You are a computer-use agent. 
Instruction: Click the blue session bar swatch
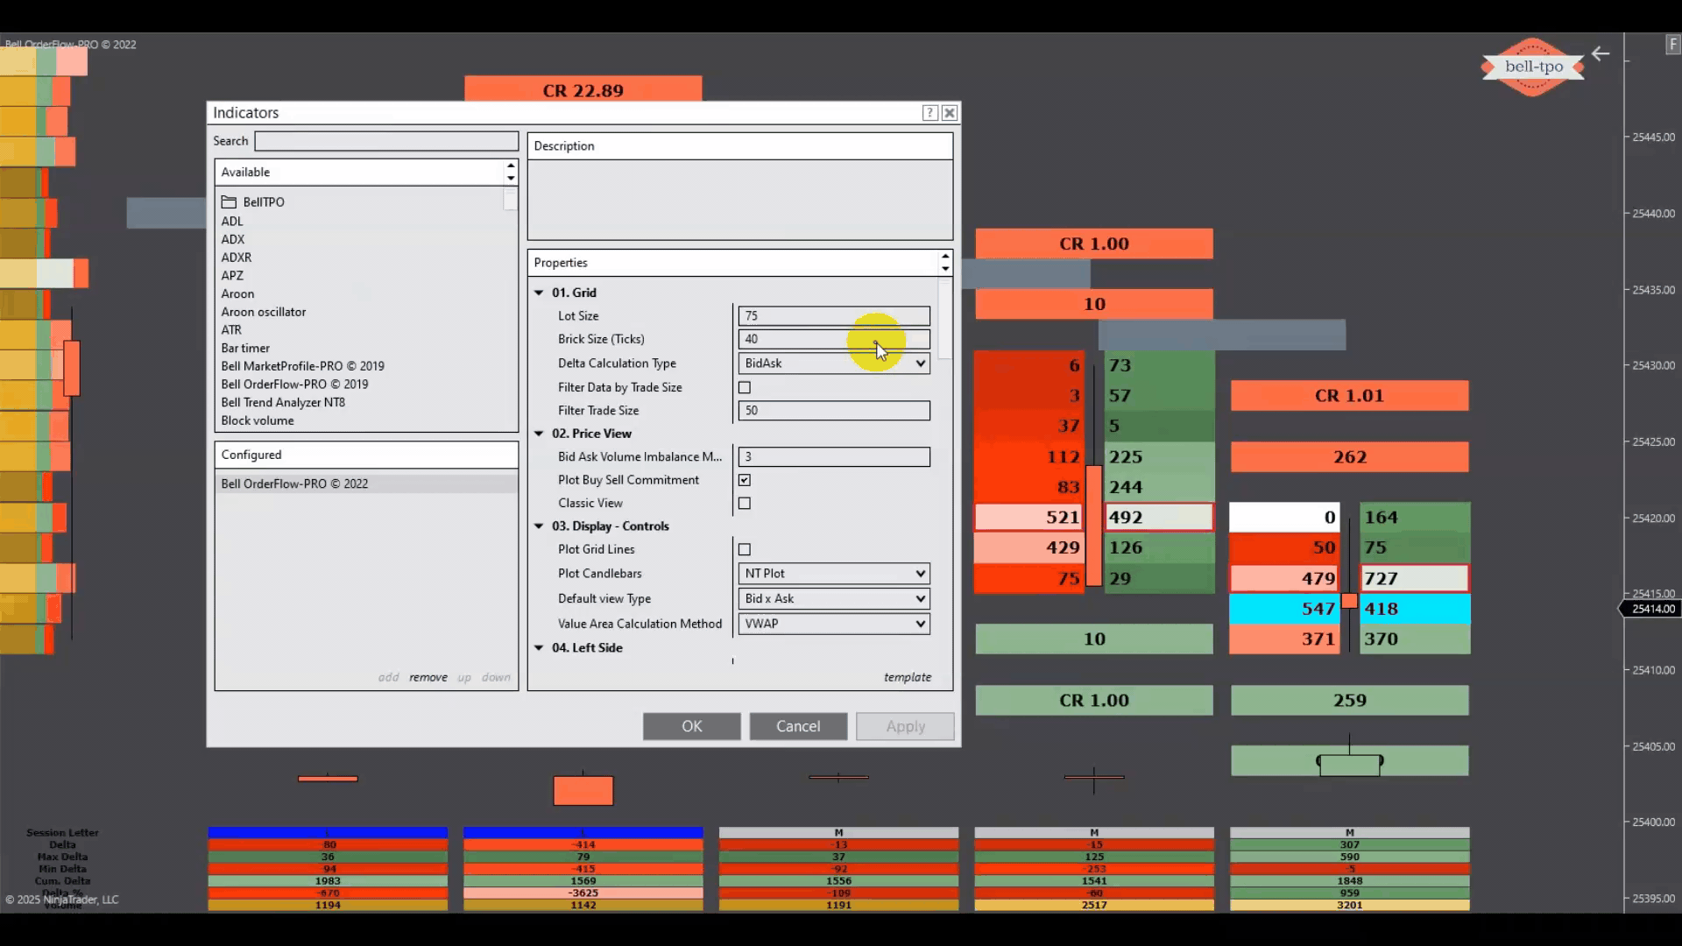[x=328, y=832]
